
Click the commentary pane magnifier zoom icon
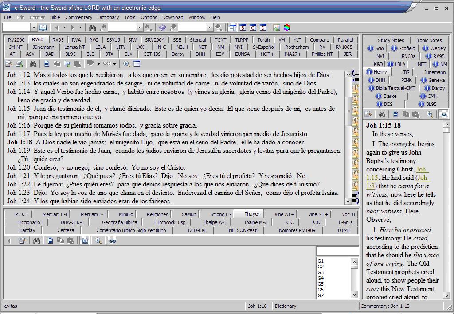430,115
